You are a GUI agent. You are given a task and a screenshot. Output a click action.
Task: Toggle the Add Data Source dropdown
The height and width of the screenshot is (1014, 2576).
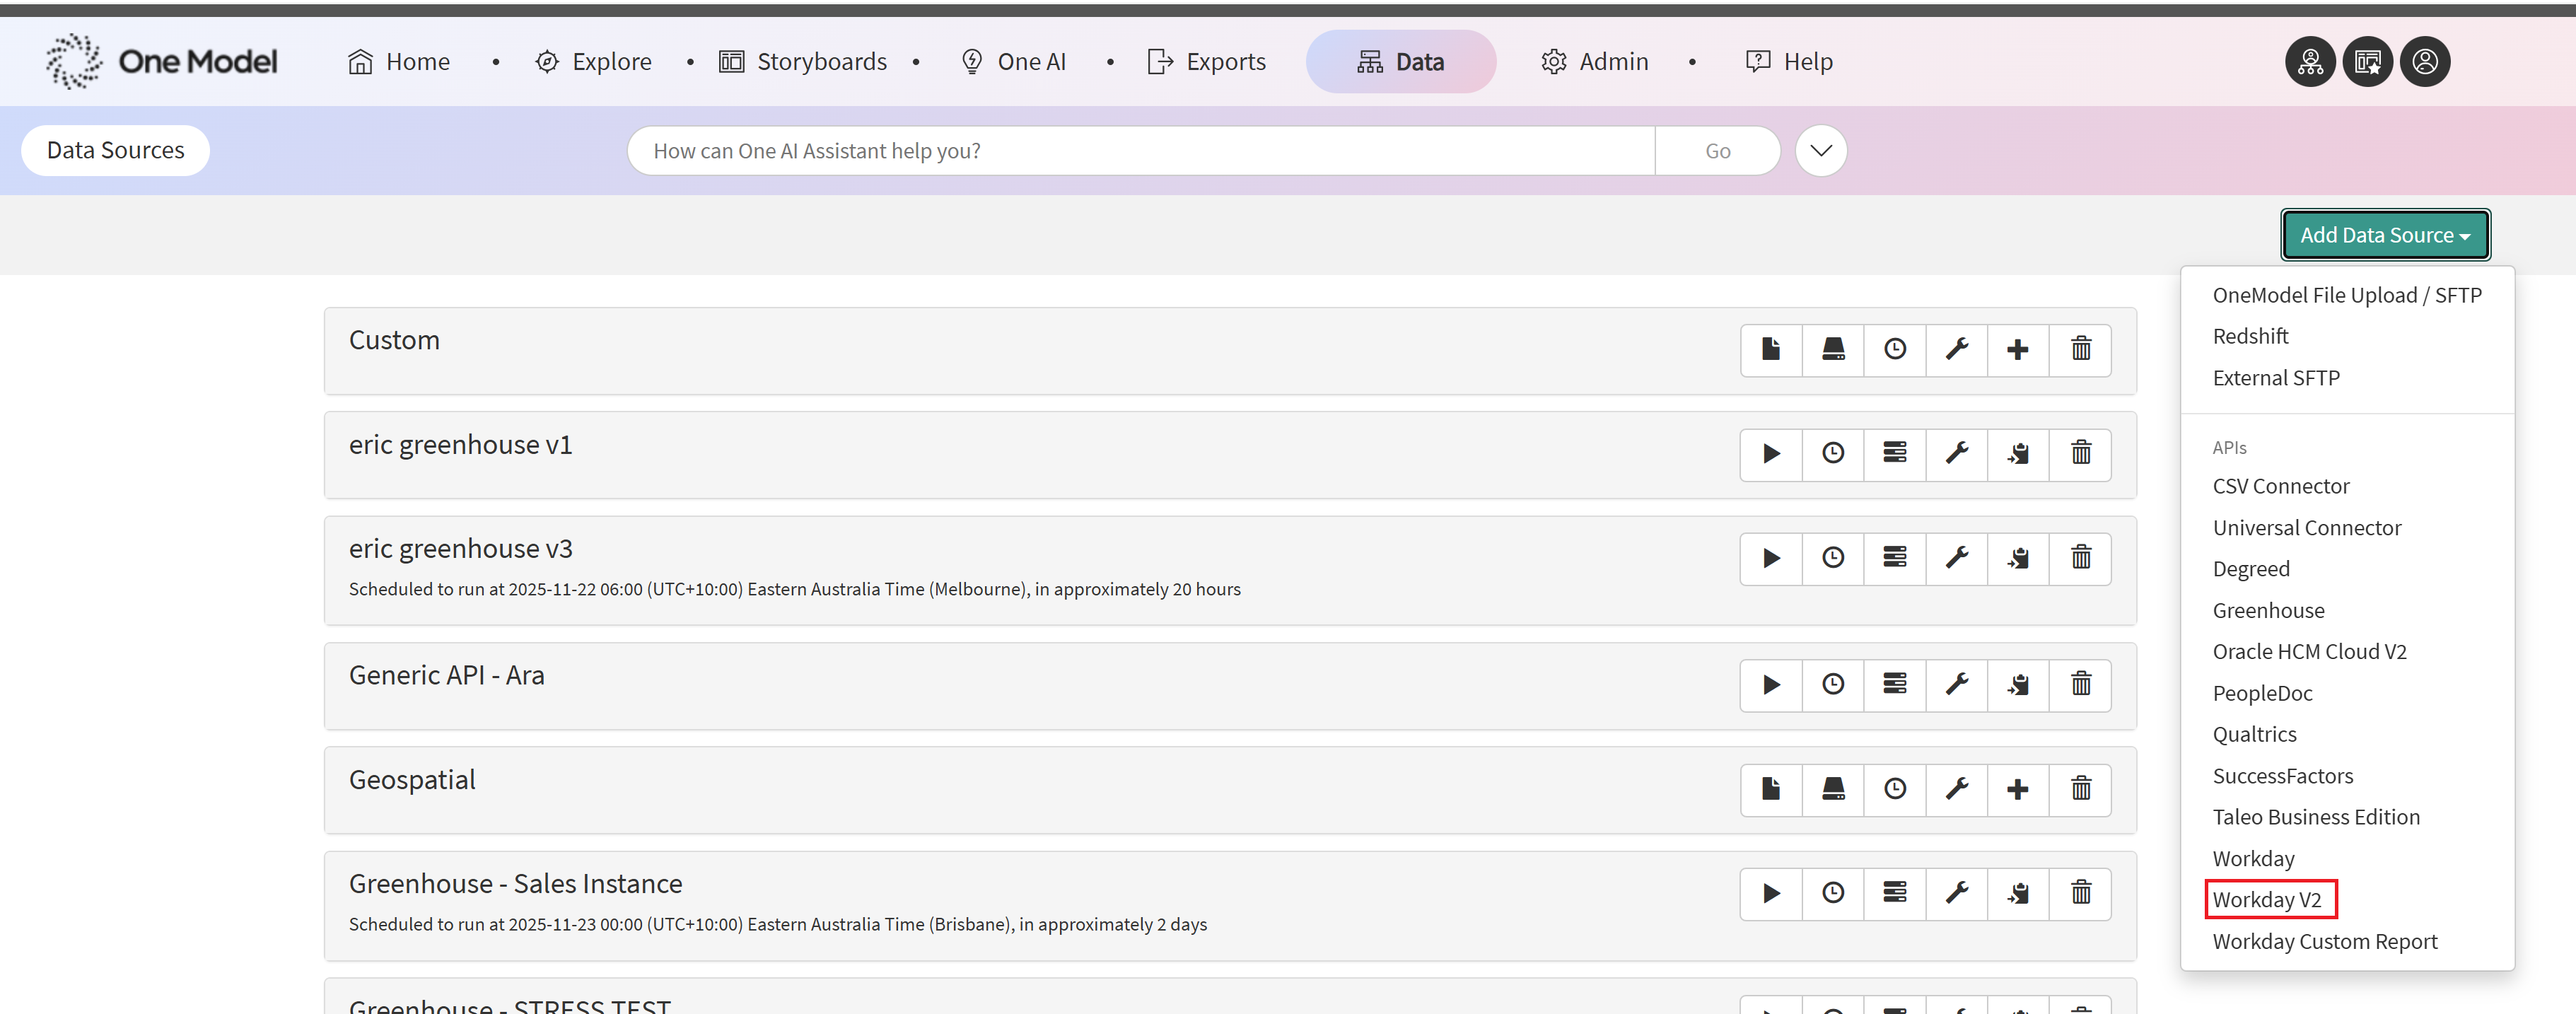coord(2384,235)
